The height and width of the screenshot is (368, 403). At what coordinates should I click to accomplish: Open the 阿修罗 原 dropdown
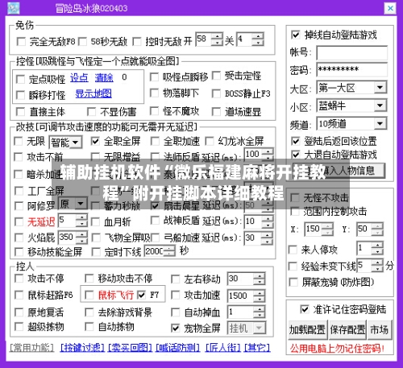point(81,204)
